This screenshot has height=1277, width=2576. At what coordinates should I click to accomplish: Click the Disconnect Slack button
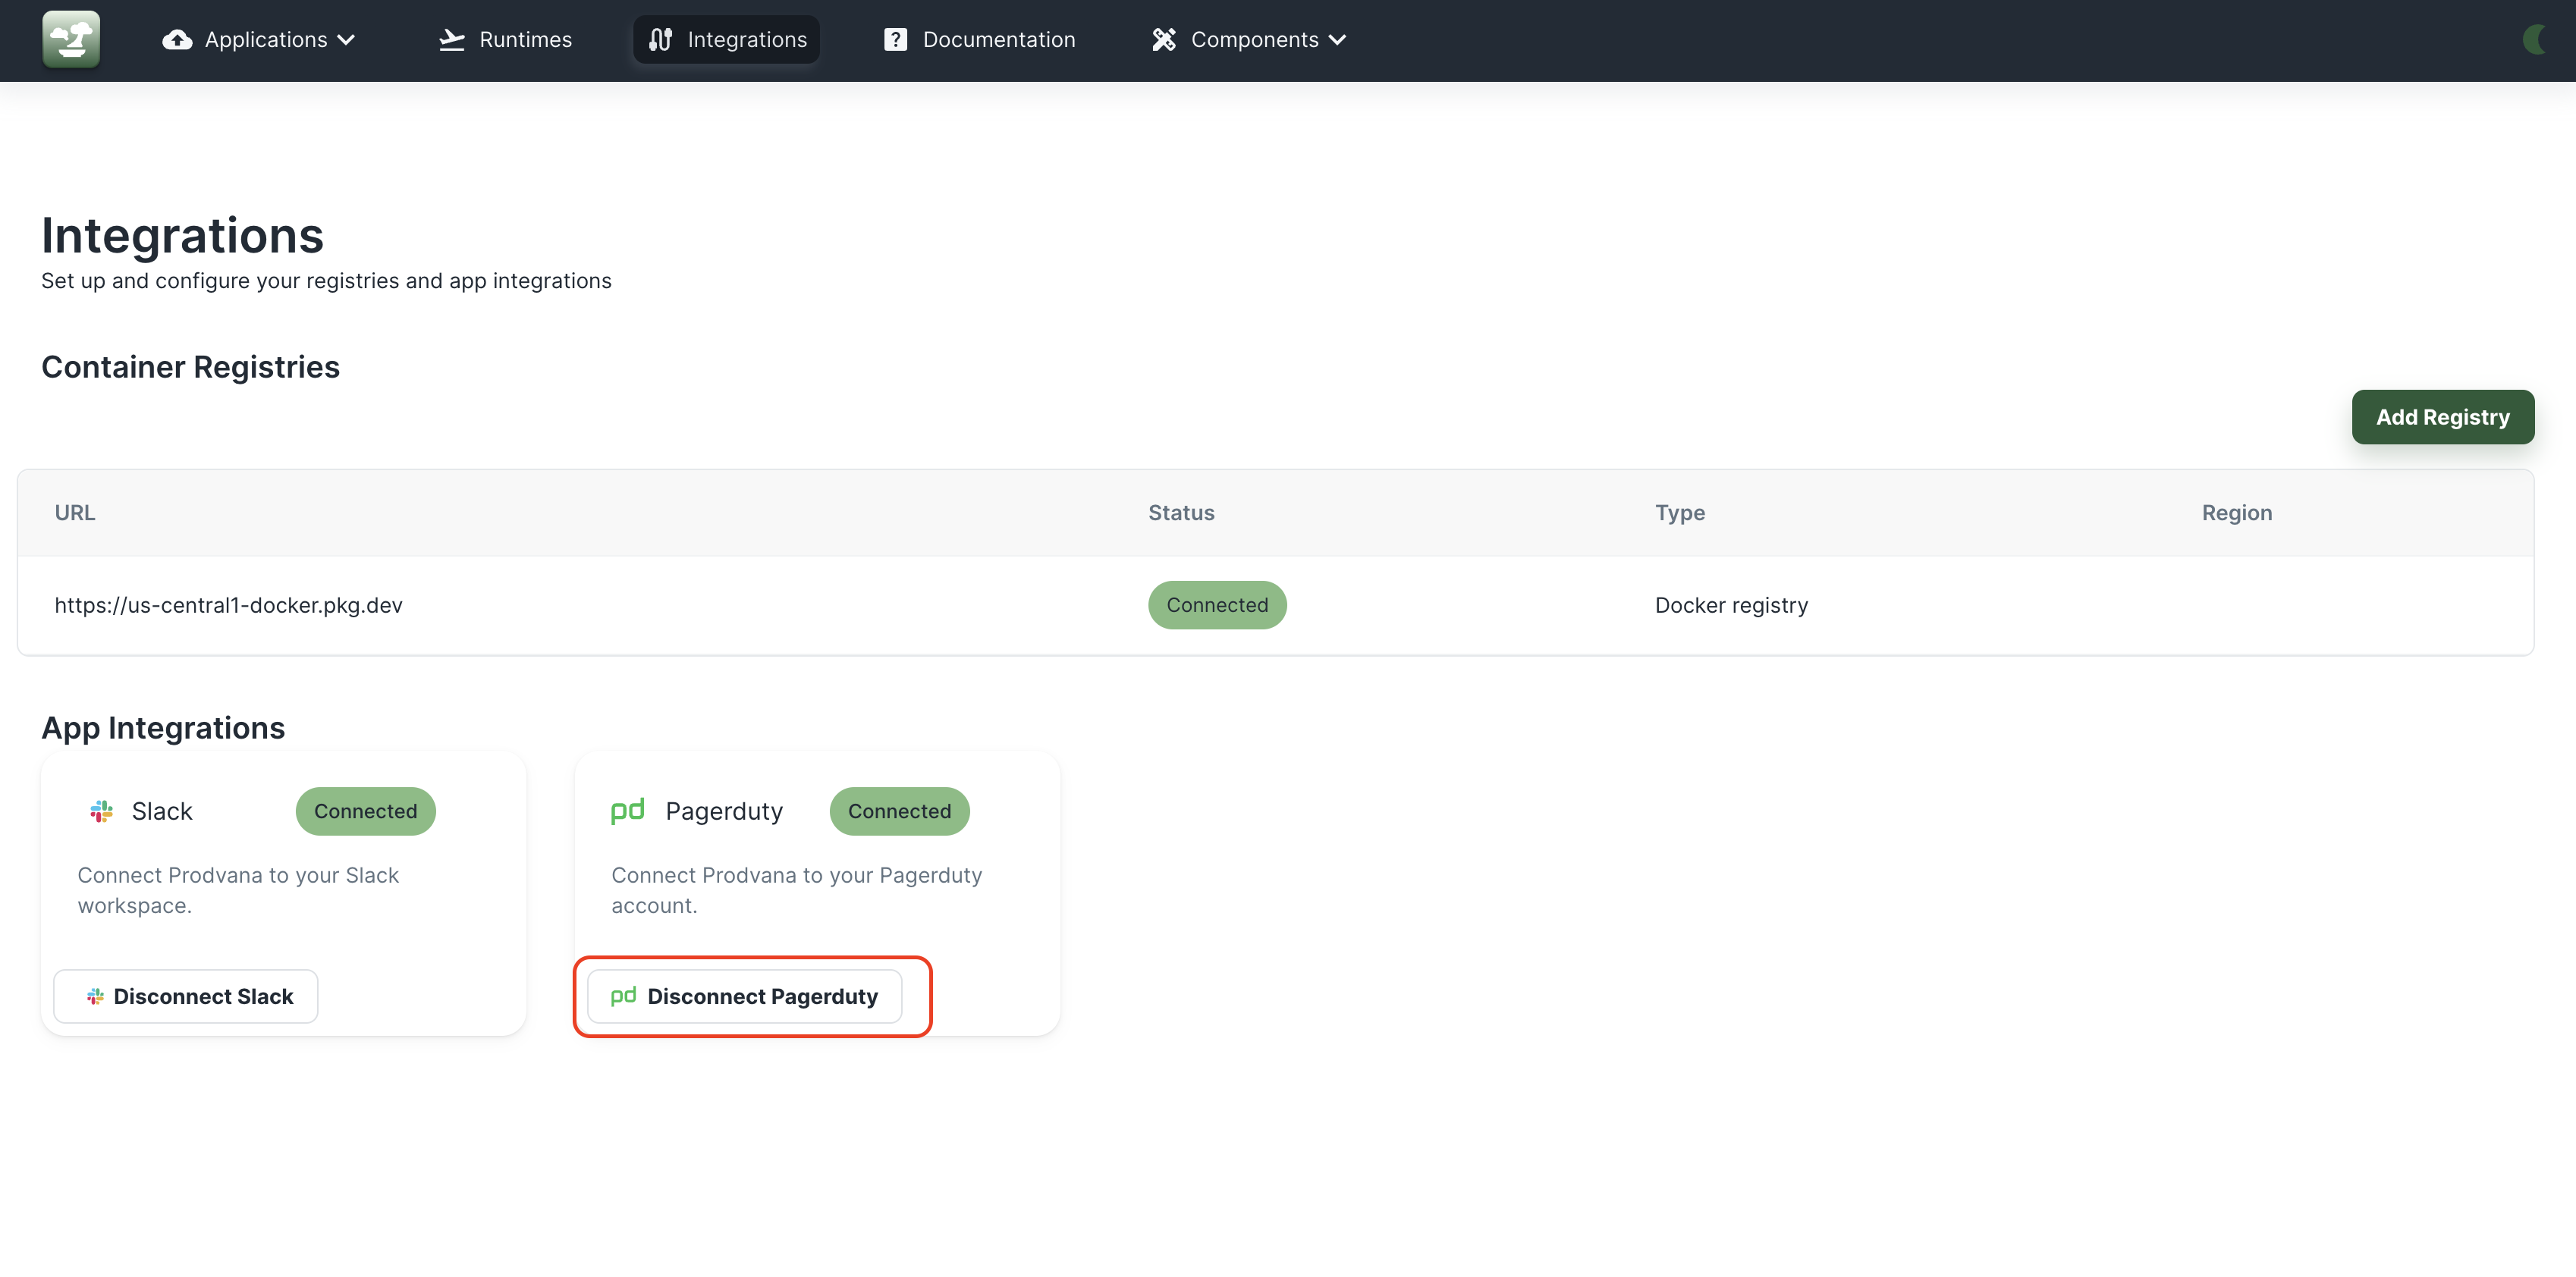[x=186, y=996]
